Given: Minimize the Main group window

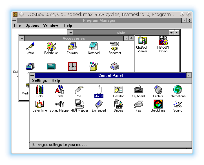Looking at the screenshot, I should point(172,33).
